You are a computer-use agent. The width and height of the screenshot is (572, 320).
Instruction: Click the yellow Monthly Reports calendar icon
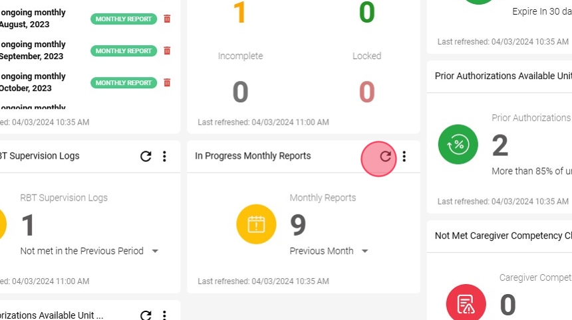256,224
